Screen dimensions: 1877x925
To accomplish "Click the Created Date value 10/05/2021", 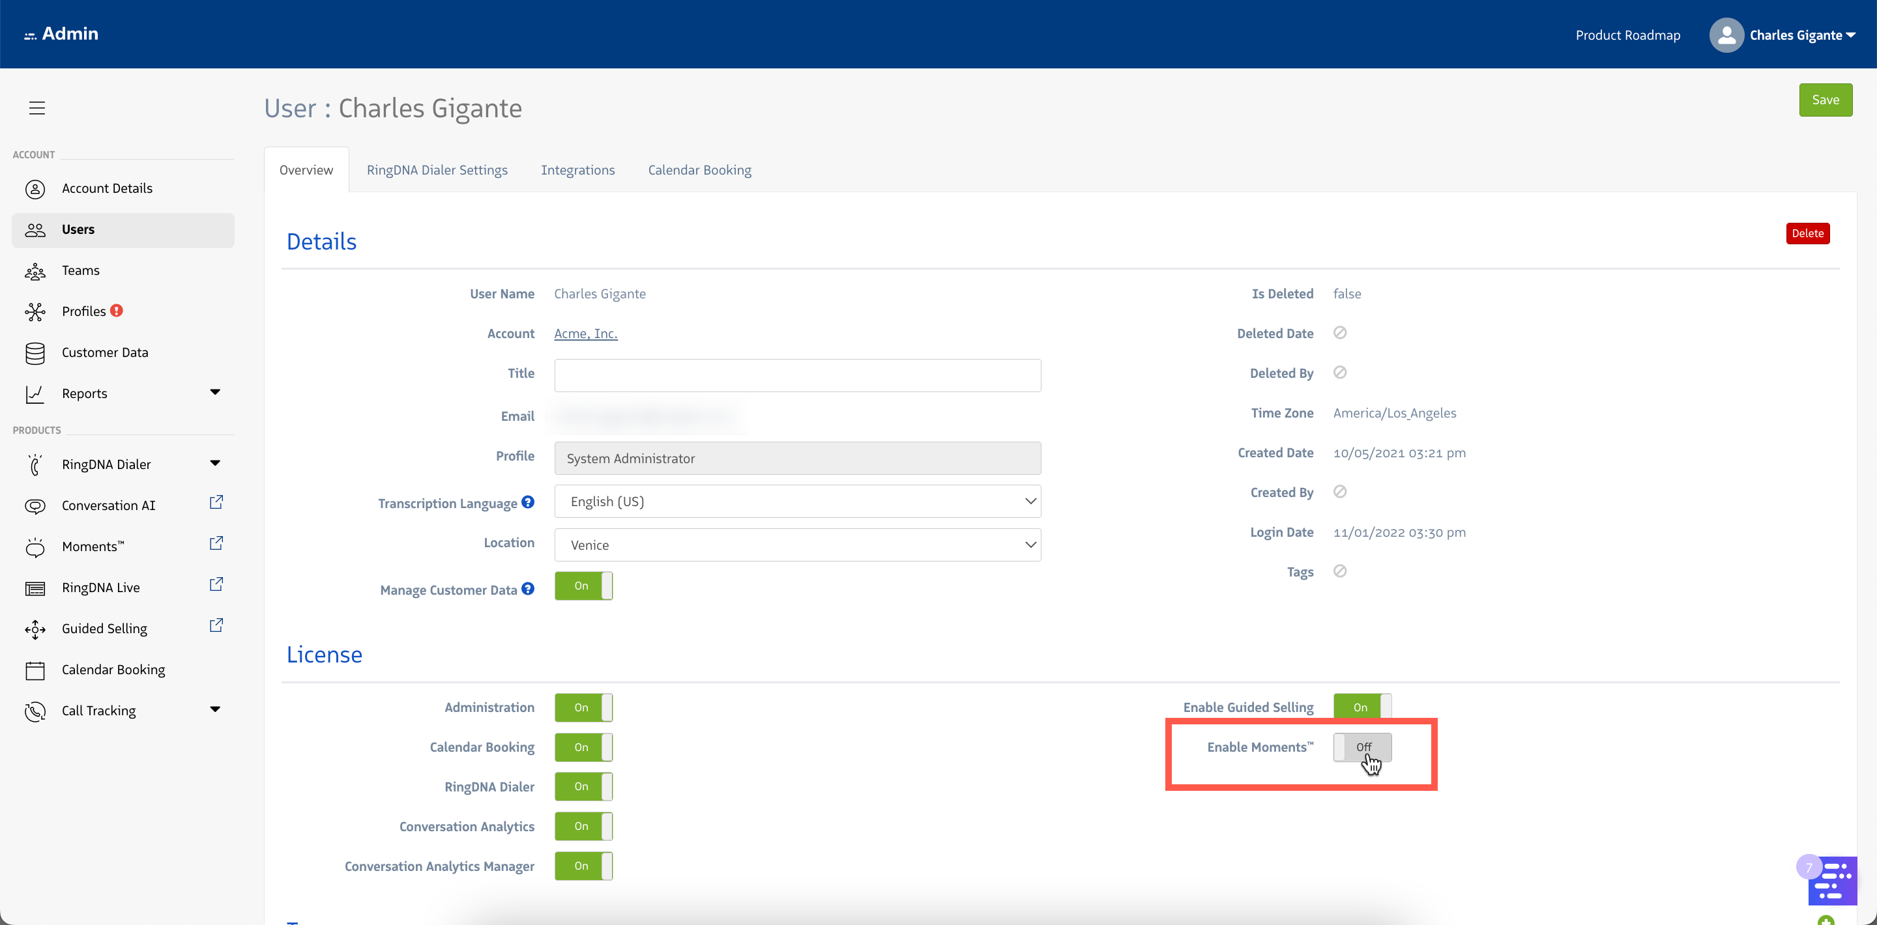I will pos(1399,453).
